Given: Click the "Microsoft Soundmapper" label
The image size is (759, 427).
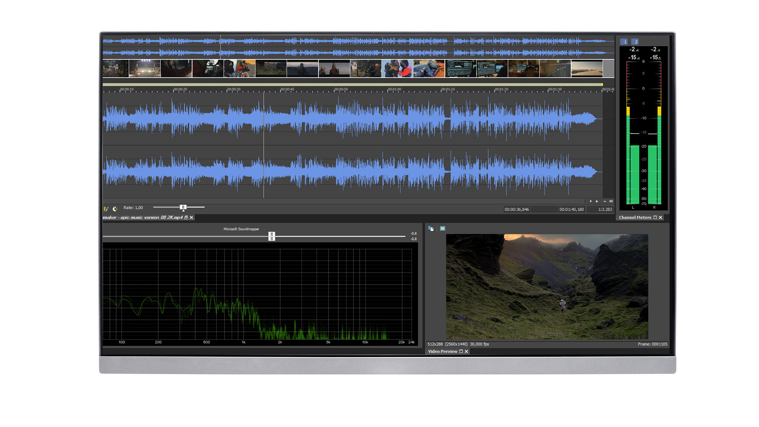Looking at the screenshot, I should point(241,229).
